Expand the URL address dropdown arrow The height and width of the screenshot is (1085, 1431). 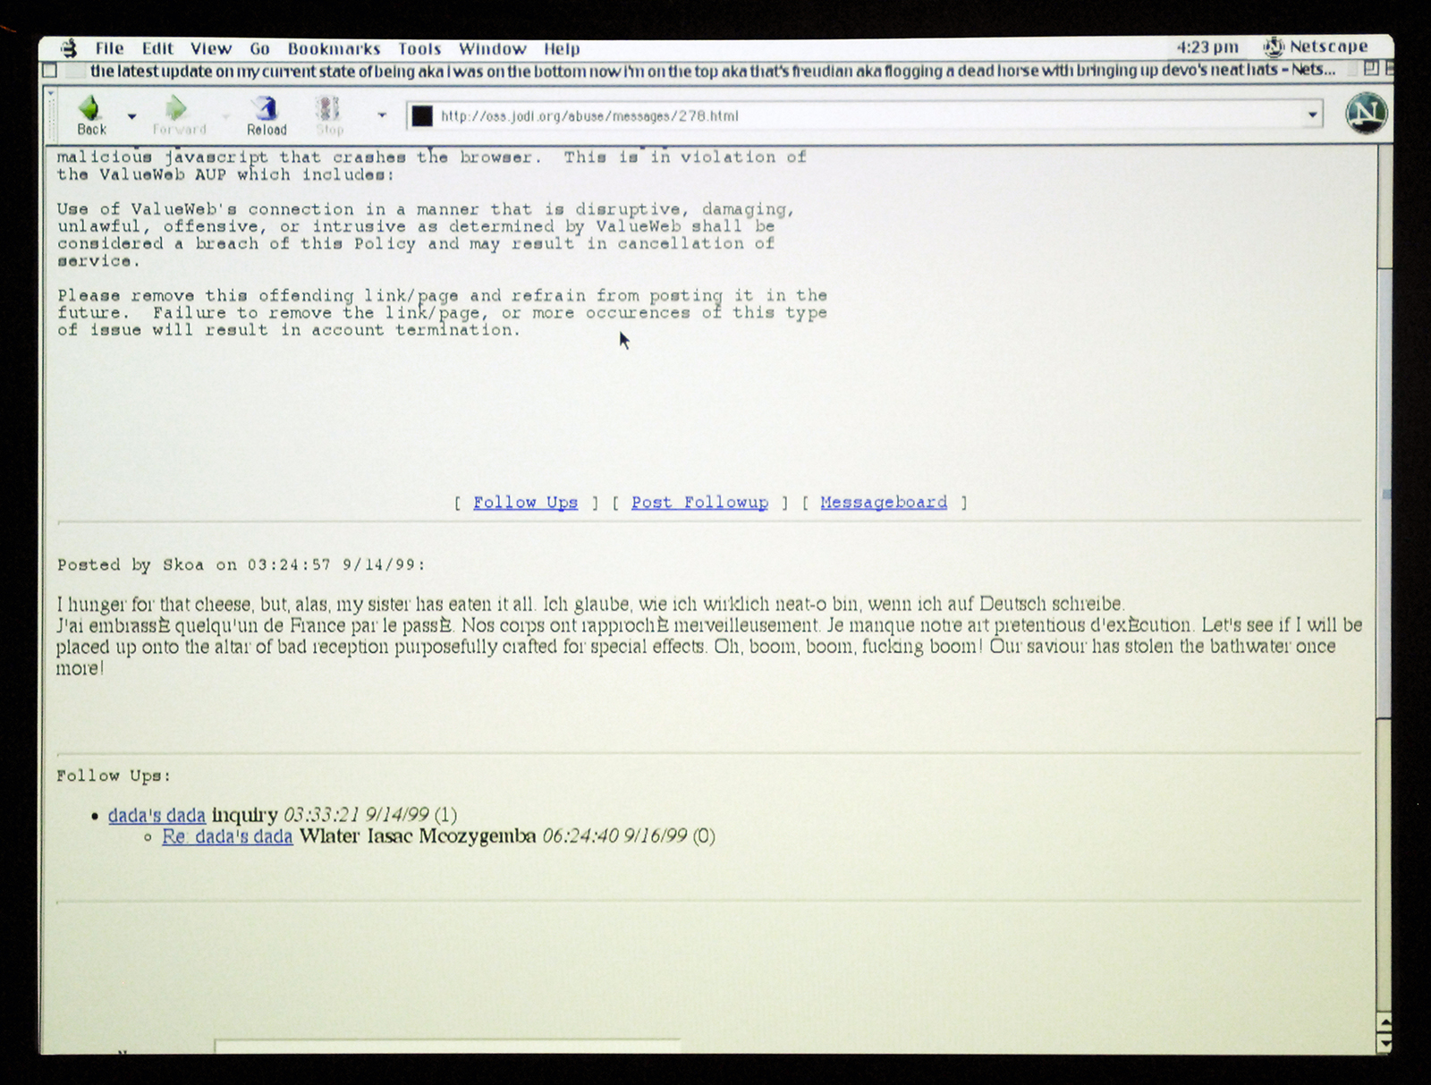[x=1312, y=114]
